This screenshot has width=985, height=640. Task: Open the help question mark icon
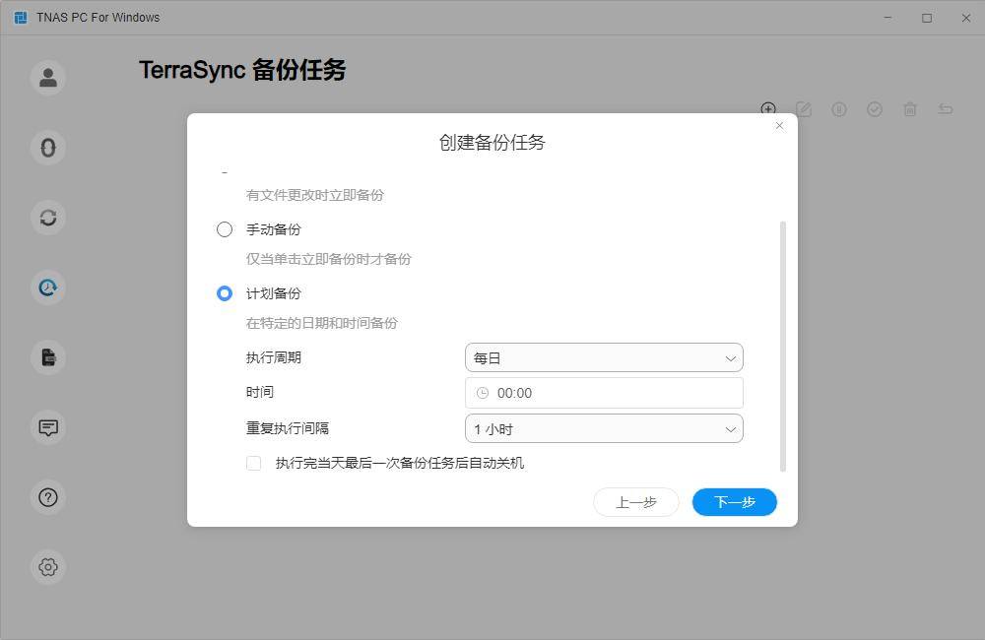tap(48, 497)
